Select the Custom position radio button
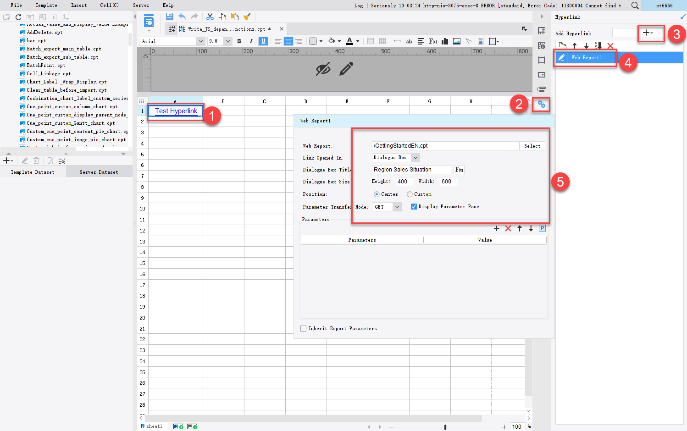687x431 pixels. (410, 194)
